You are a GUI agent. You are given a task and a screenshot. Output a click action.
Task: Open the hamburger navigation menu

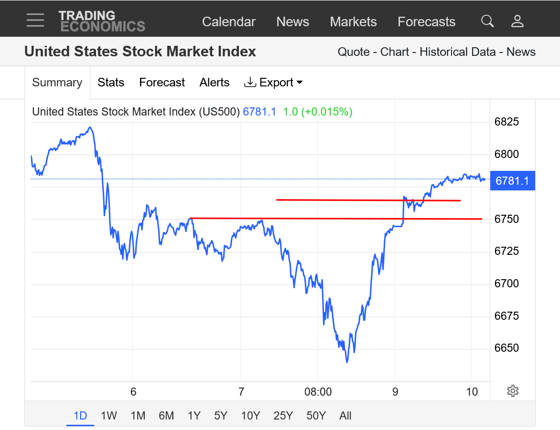click(35, 21)
